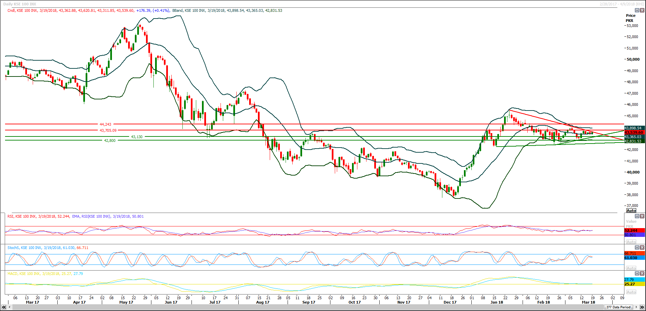The width and height of the screenshot is (646, 311).
Task: Click the red 43,539.60 last-price tag on the axis
Action: (635, 132)
